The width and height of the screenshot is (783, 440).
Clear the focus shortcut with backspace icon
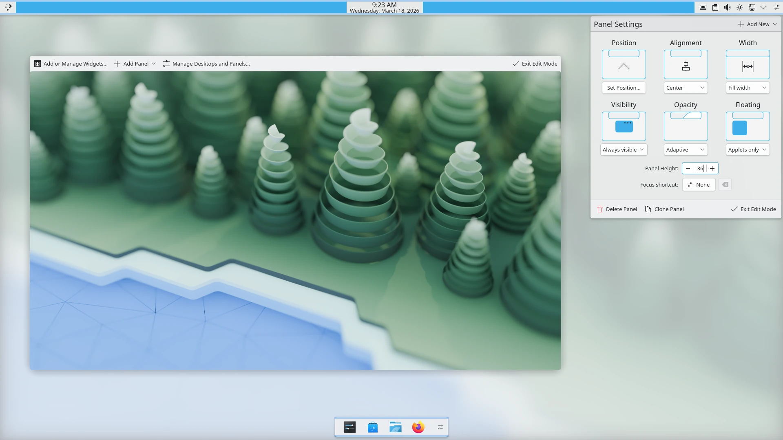click(x=725, y=185)
